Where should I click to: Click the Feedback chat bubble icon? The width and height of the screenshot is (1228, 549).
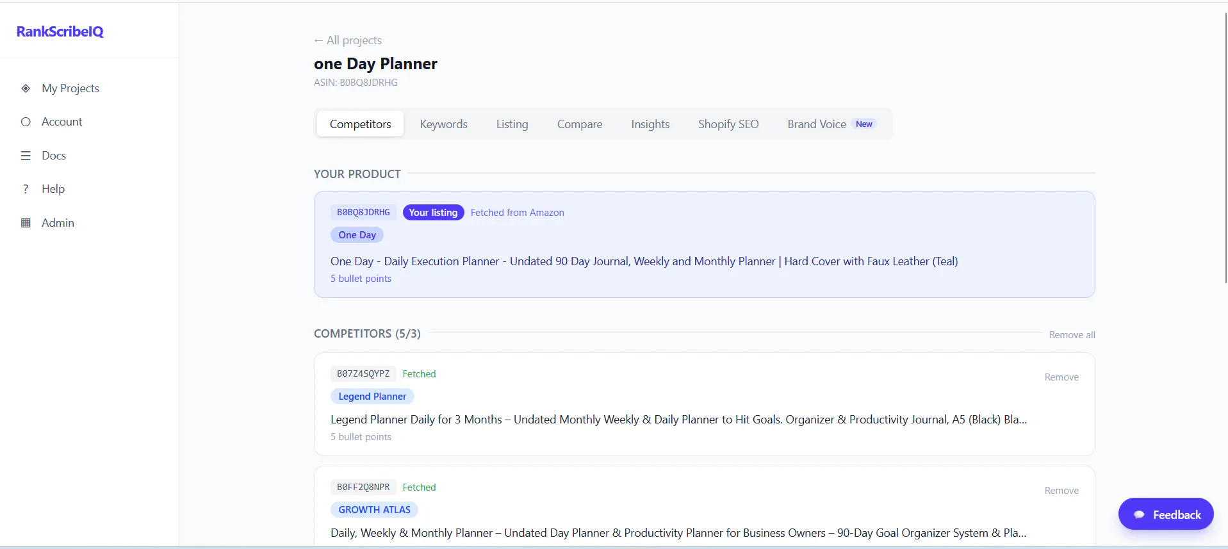[x=1139, y=514]
